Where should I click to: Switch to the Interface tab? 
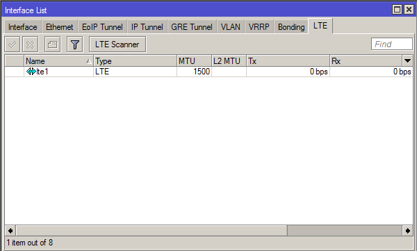pos(23,27)
